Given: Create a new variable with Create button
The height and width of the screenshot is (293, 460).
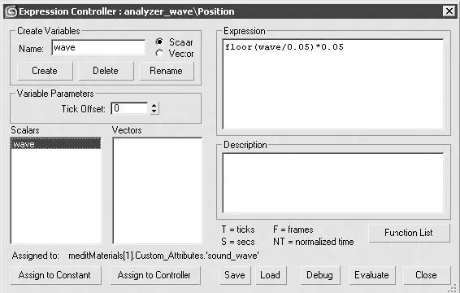Looking at the screenshot, I should point(45,71).
